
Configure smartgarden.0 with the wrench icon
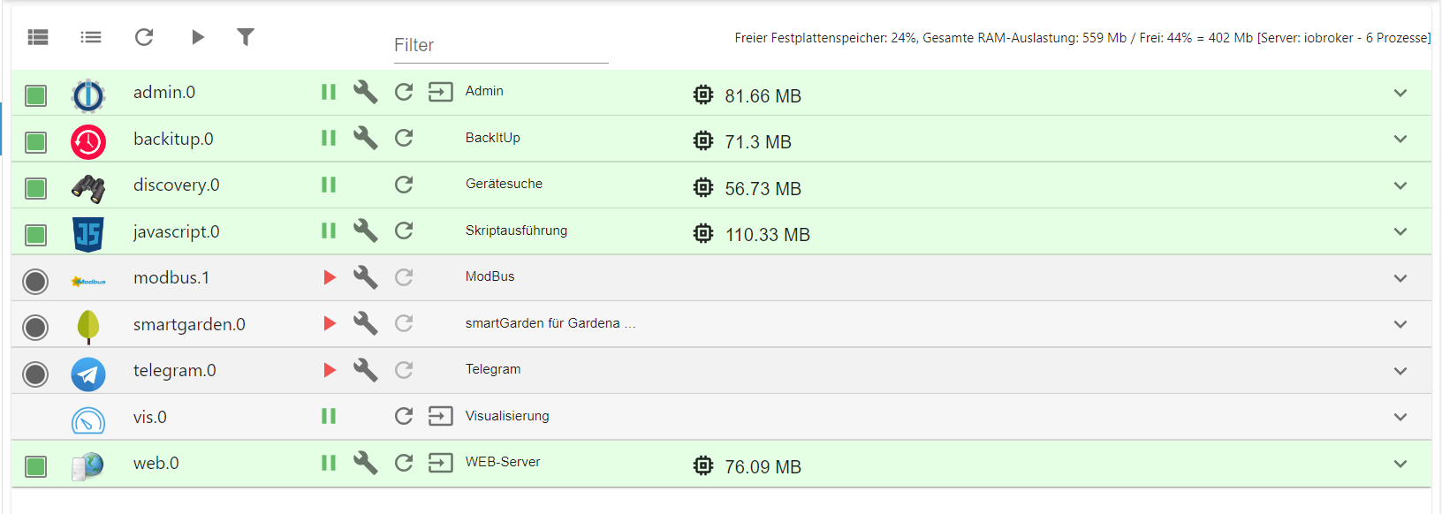365,323
